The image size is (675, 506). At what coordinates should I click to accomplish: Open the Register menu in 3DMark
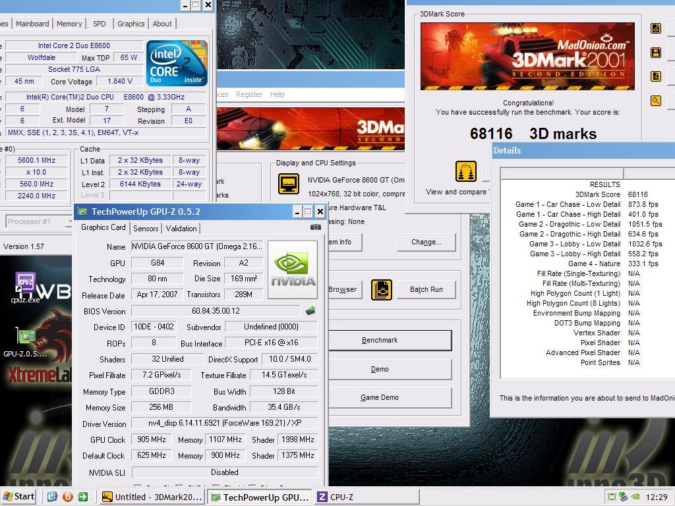click(x=249, y=94)
